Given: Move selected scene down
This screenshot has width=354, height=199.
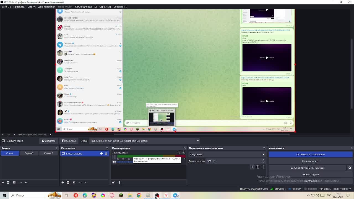Looking at the screenshot, I should 26,182.
